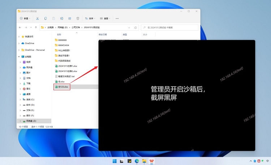
Task: Go up one folder level
Action: coord(36,27)
